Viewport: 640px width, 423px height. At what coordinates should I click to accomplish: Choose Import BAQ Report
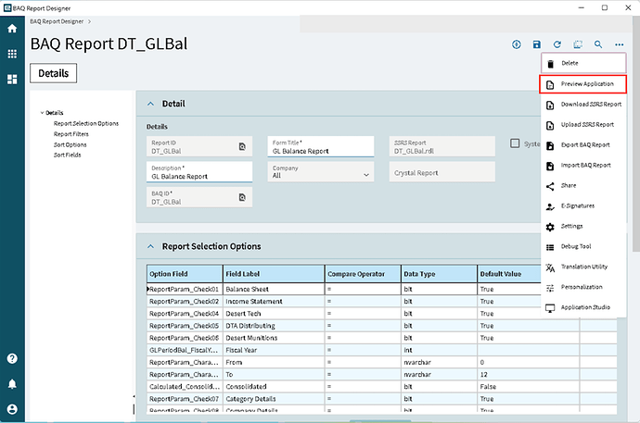point(583,166)
